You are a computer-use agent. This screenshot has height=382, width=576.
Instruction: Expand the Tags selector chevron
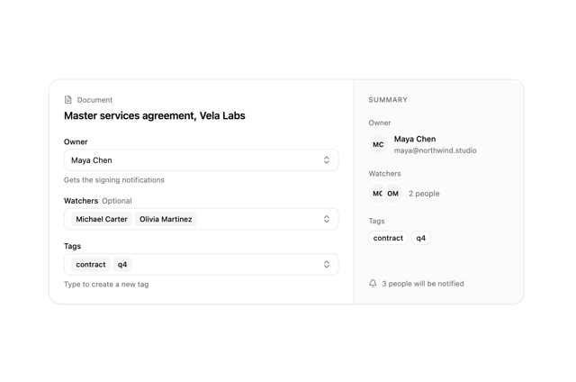coord(326,264)
